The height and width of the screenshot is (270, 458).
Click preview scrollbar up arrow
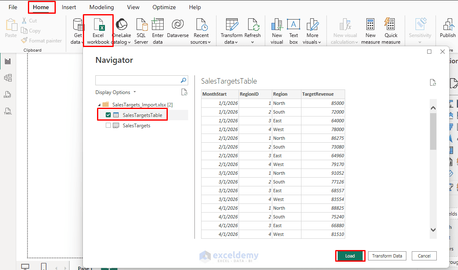(x=433, y=108)
